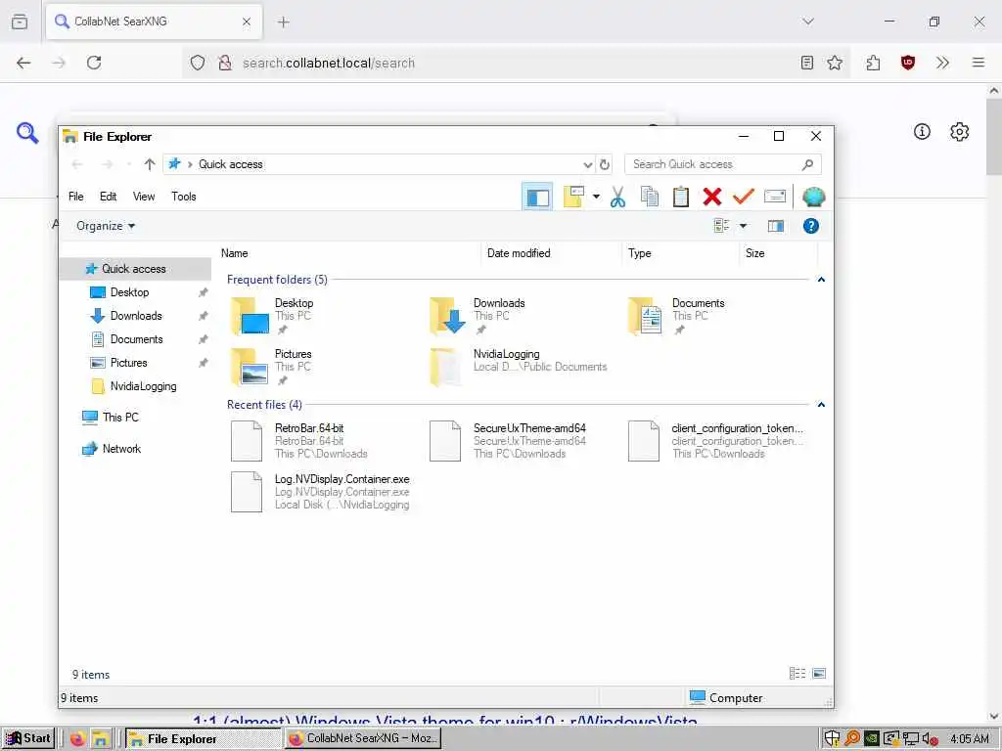Click the bookmark star in Firefox

[835, 63]
